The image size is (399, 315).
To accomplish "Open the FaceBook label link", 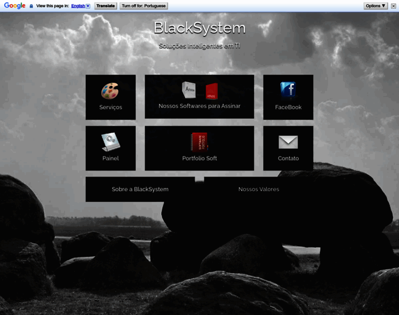I will coord(288,107).
